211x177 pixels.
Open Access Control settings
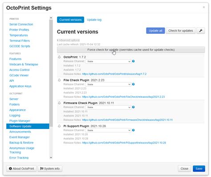[20, 70]
